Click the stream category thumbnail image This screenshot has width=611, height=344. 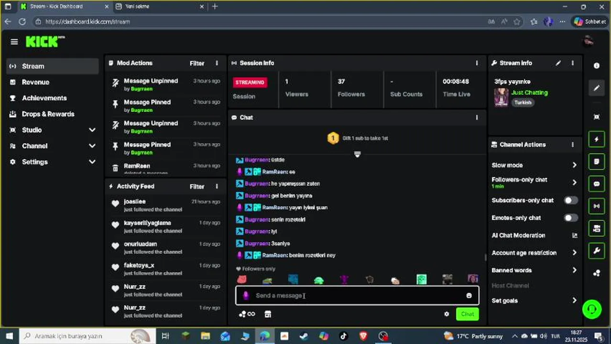[501, 97]
